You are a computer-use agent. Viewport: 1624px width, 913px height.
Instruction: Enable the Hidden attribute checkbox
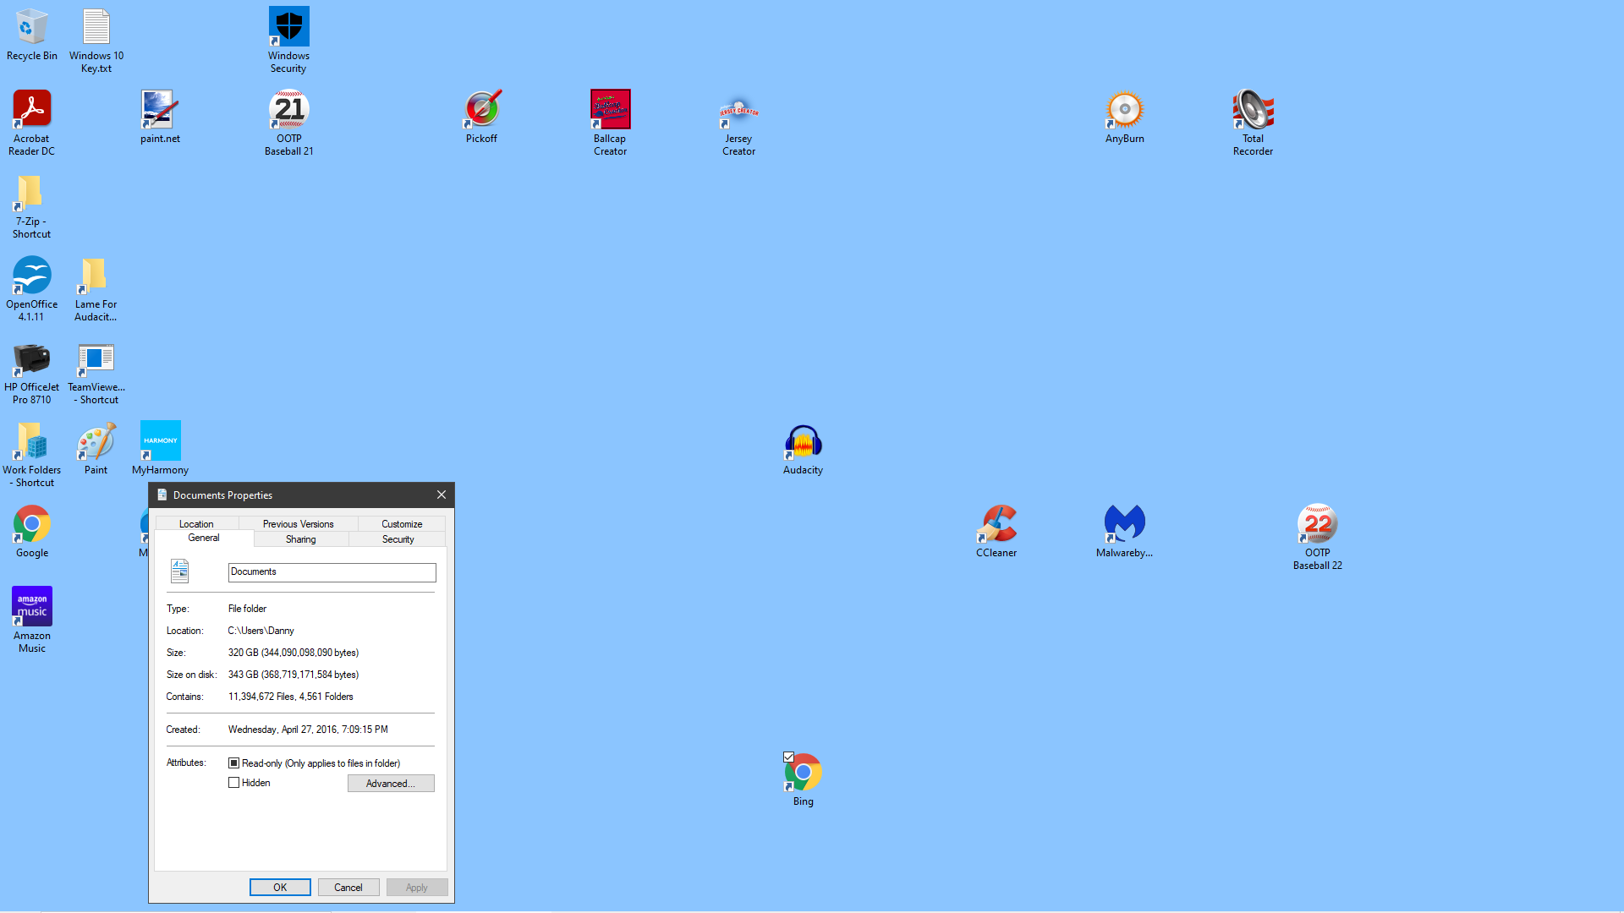tap(234, 783)
